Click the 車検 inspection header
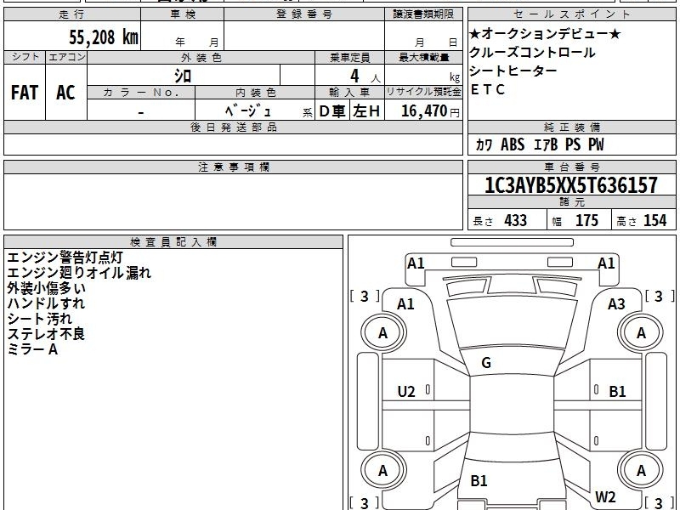 click(x=183, y=14)
